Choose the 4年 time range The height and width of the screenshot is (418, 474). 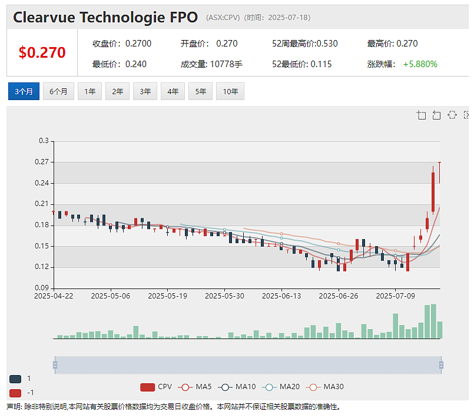(173, 91)
